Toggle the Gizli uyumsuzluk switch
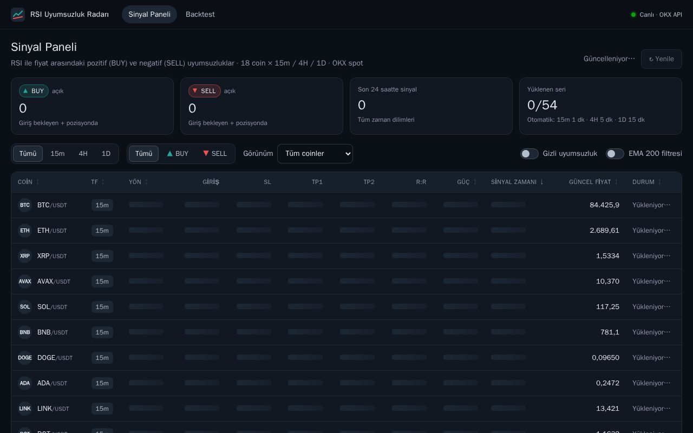 coord(529,154)
